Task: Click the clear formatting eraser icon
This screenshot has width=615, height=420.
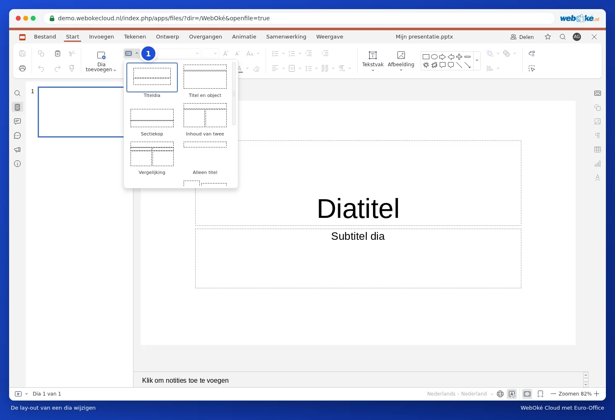Action: point(257,69)
